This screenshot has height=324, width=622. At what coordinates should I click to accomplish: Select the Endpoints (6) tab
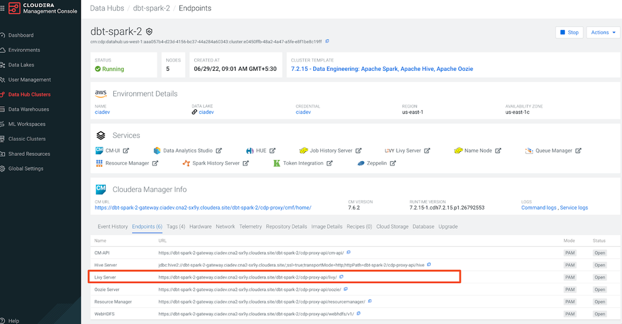[147, 226]
